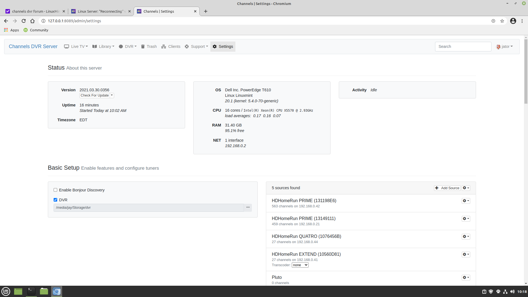Click the Channels DVR Server link
The width and height of the screenshot is (528, 297).
pos(33,46)
